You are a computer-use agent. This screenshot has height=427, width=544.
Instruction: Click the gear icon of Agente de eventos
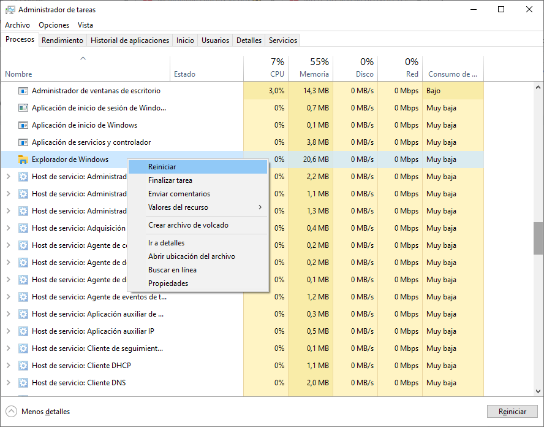point(23,297)
